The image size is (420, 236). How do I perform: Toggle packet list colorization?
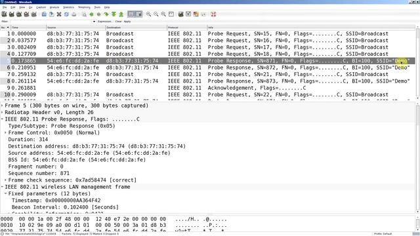click(x=131, y=14)
